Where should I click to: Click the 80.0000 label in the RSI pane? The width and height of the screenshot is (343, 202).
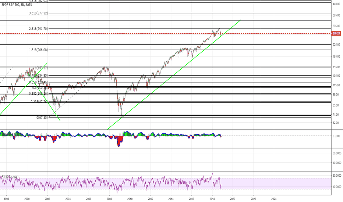pos(337,175)
